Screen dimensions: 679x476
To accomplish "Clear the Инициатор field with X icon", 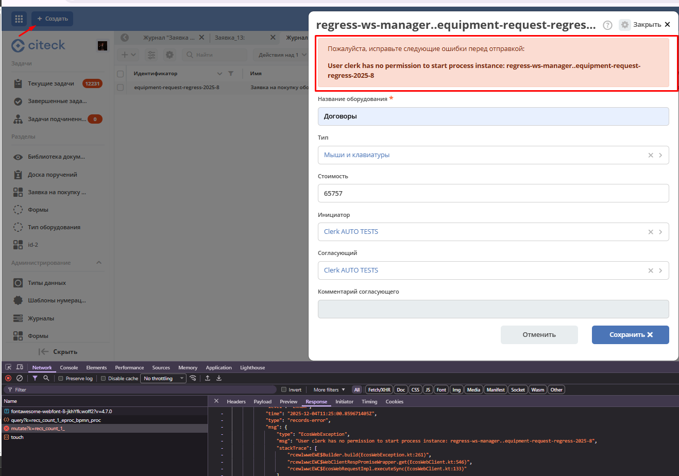I will [x=651, y=232].
